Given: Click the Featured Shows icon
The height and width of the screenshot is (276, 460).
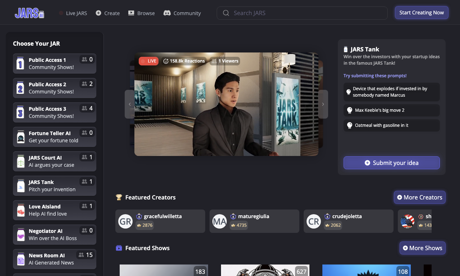Looking at the screenshot, I should click(119, 248).
